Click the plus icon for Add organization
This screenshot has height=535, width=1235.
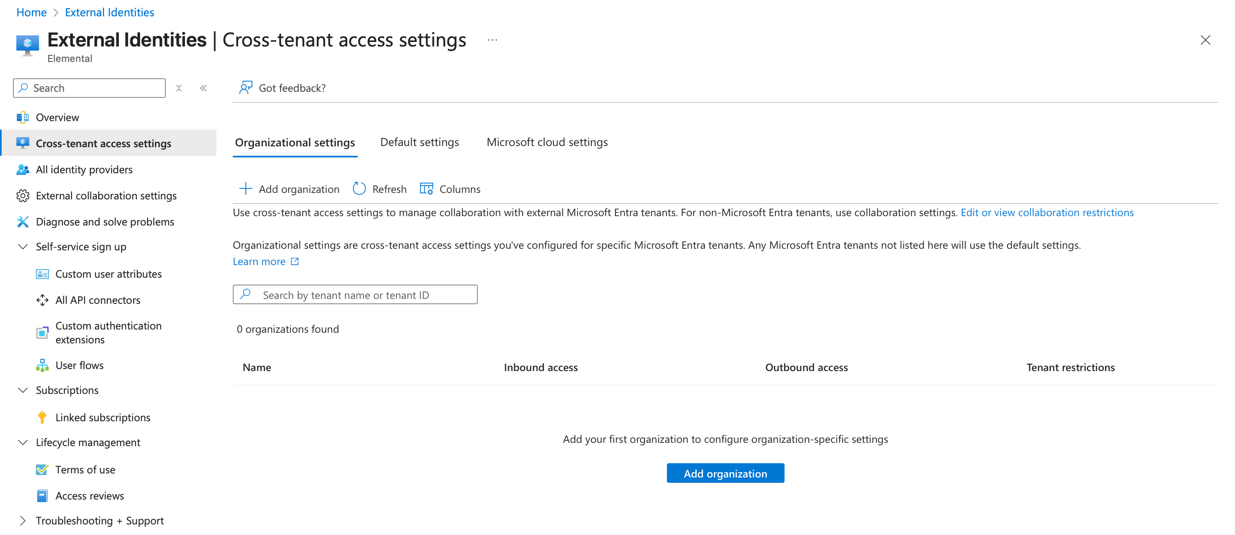coord(245,188)
